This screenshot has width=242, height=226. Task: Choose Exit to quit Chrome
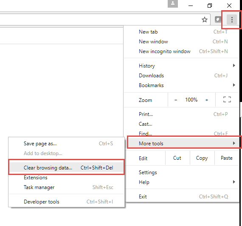pyautogui.click(x=182, y=197)
